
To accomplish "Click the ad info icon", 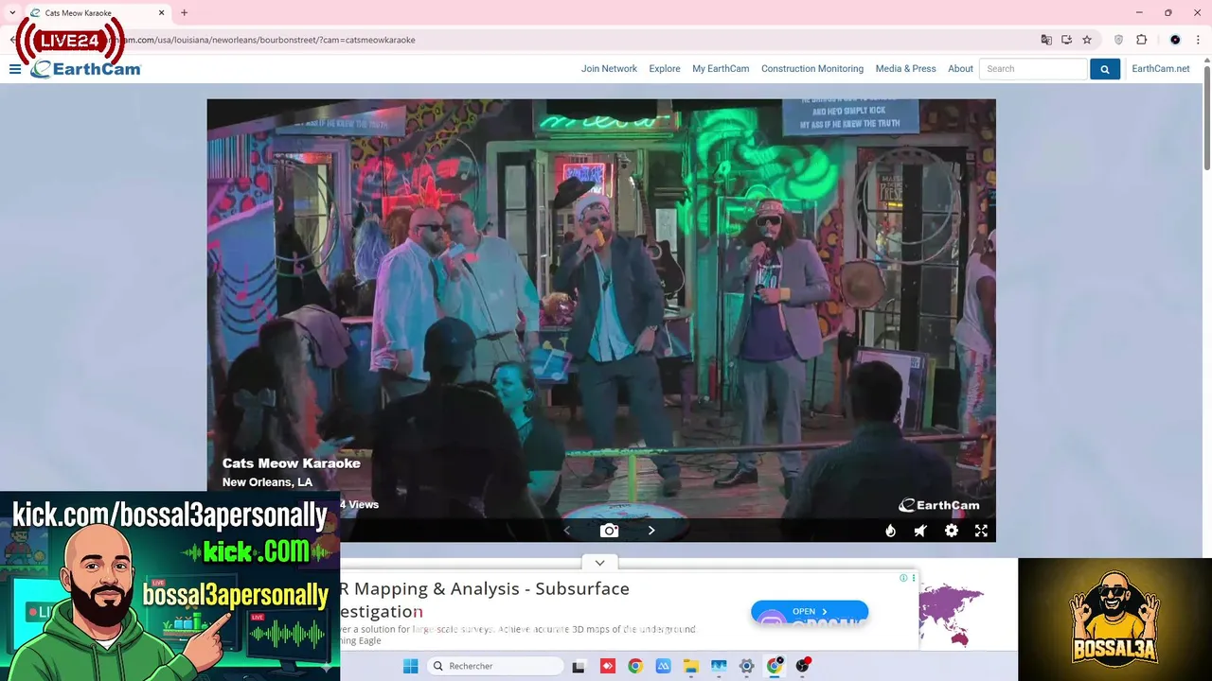I will click(x=903, y=578).
